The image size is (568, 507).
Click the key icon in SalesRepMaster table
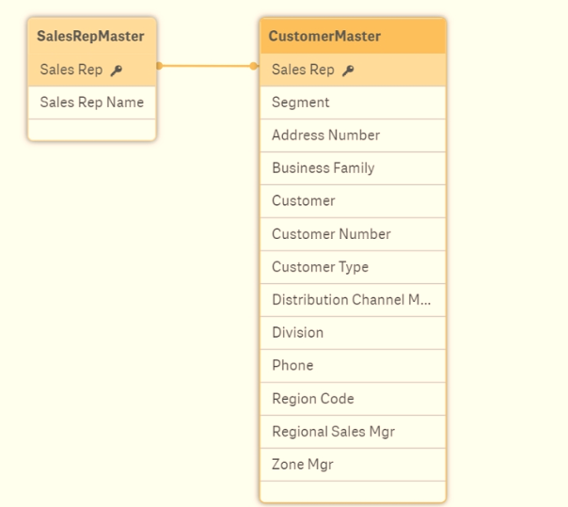(117, 71)
